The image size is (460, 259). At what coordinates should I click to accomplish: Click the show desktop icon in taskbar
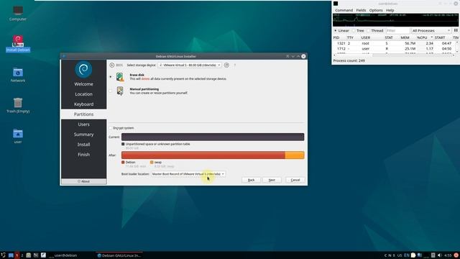[x=11, y=255]
